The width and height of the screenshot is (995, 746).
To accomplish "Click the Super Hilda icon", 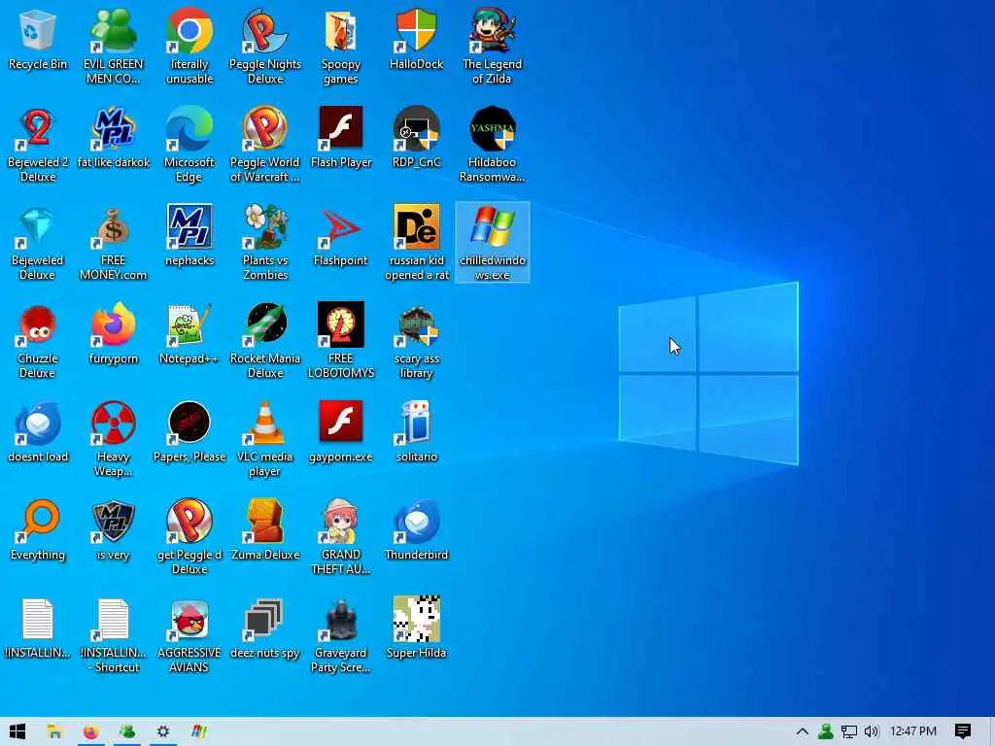I will click(416, 628).
